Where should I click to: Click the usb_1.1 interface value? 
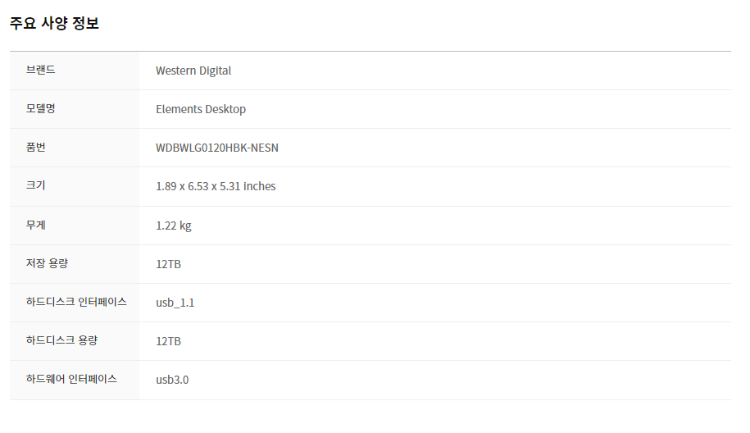[x=175, y=303]
